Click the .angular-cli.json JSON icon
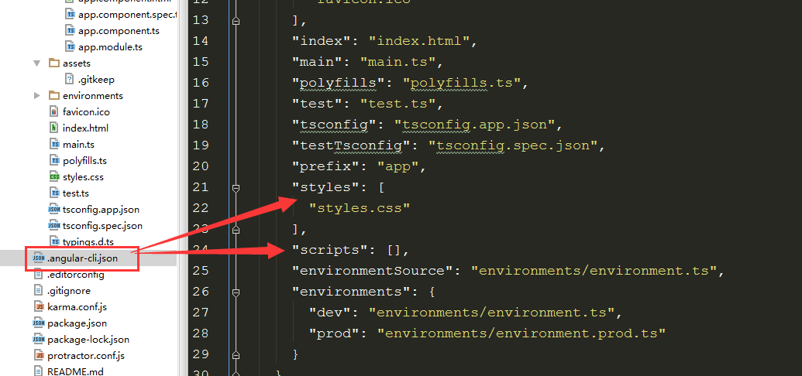Viewport: 802px width, 376px height. pyautogui.click(x=39, y=258)
